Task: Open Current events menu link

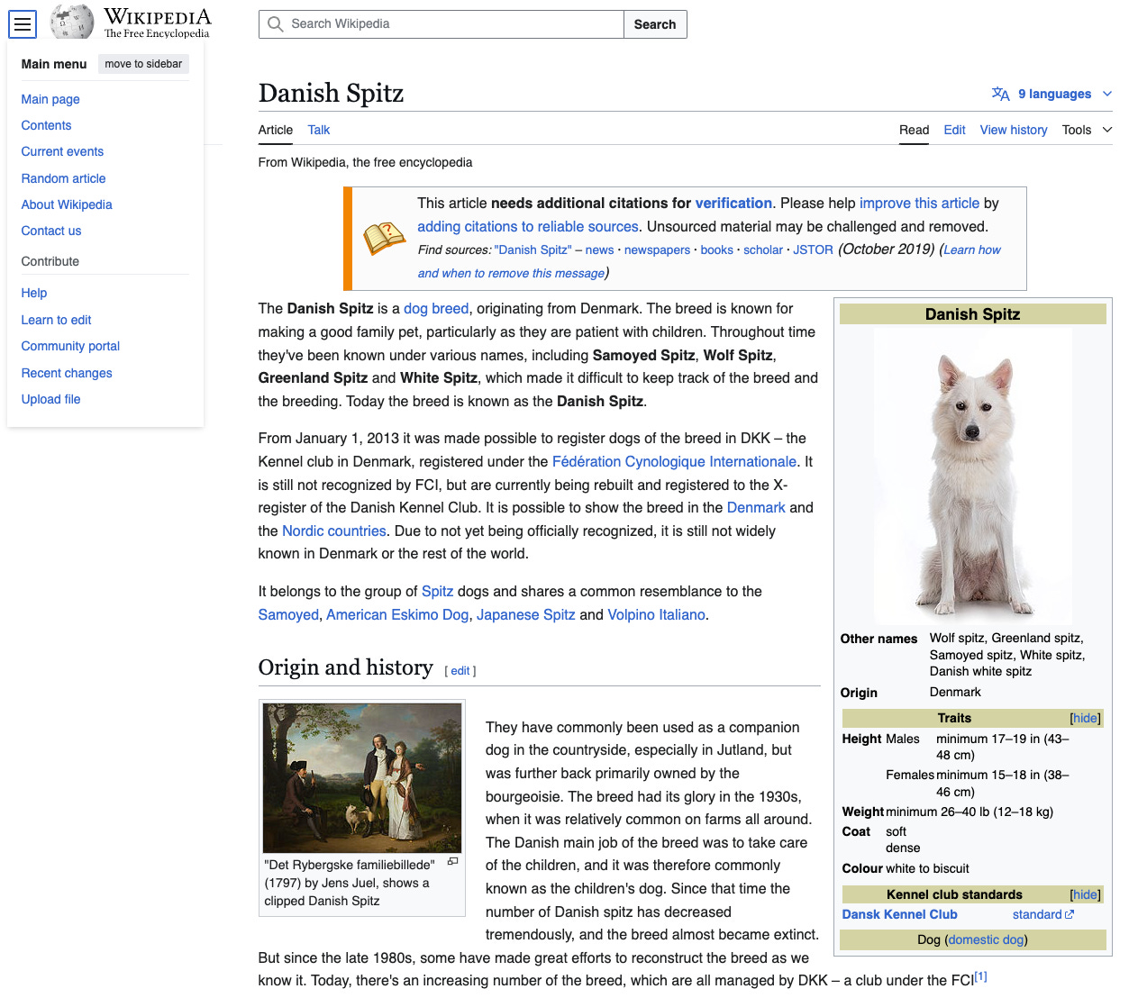Action: coord(62,151)
